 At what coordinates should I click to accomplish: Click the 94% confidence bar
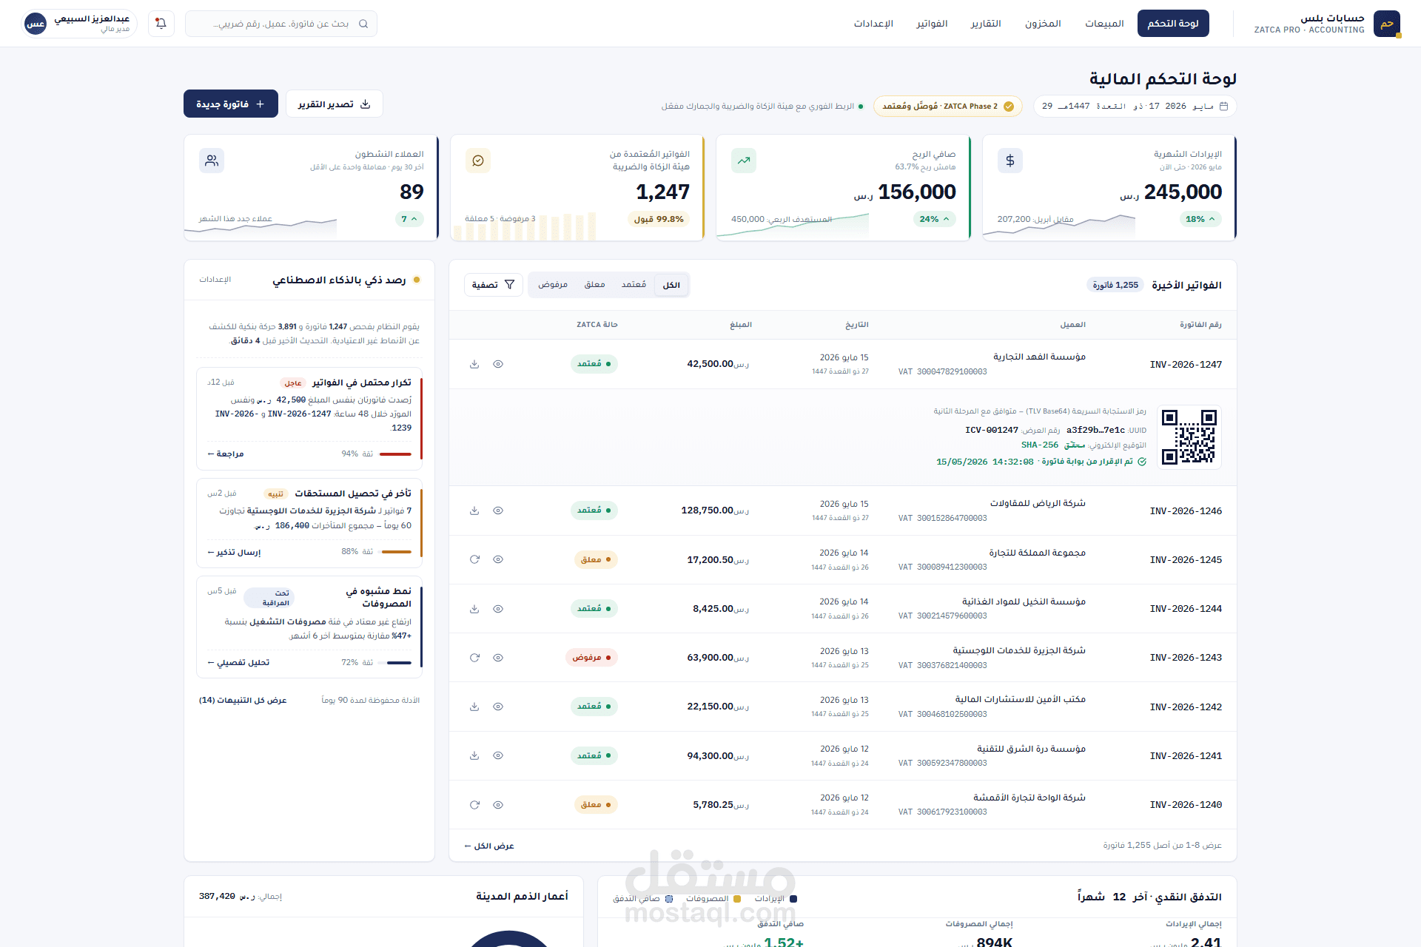click(x=395, y=454)
